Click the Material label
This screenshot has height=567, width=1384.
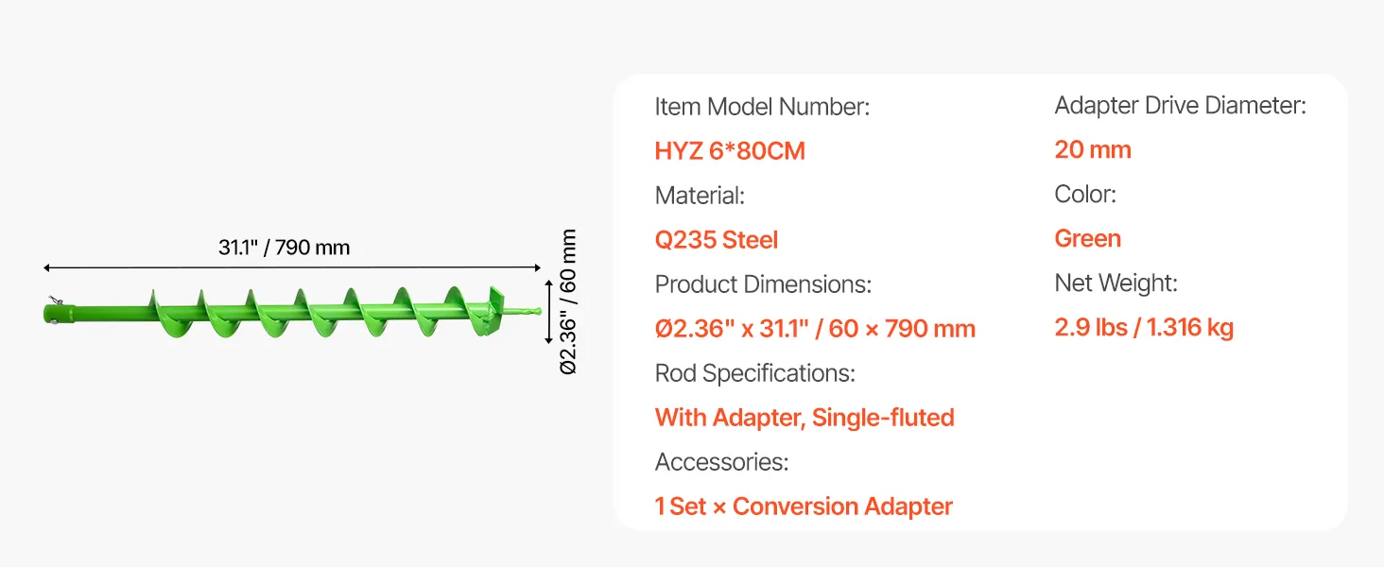click(701, 196)
